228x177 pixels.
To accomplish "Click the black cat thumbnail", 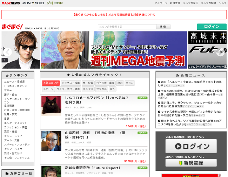I will 51,106.
